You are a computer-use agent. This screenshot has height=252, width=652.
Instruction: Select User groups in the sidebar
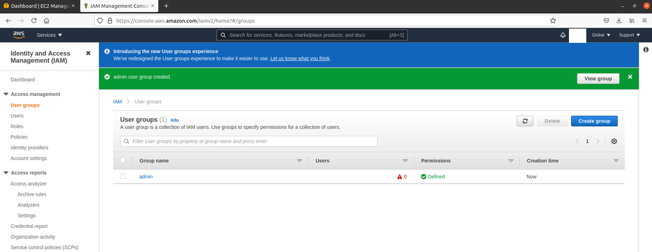coord(25,105)
